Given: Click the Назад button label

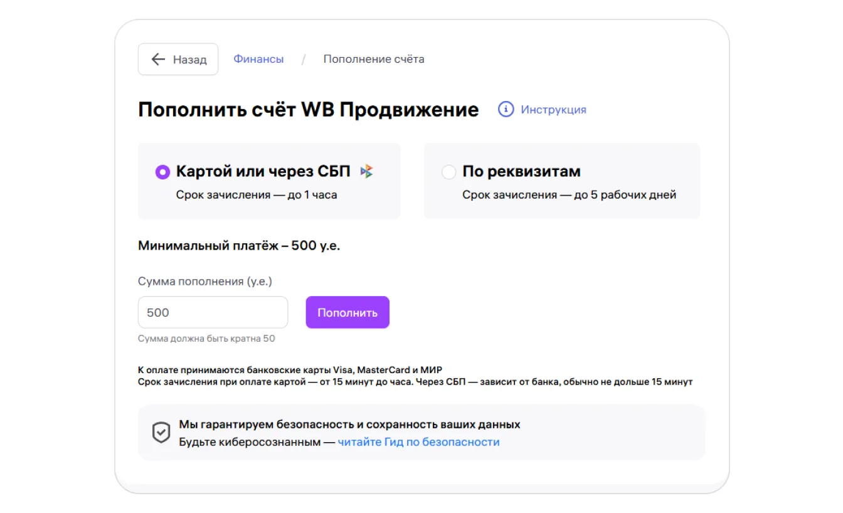Looking at the screenshot, I should point(189,60).
